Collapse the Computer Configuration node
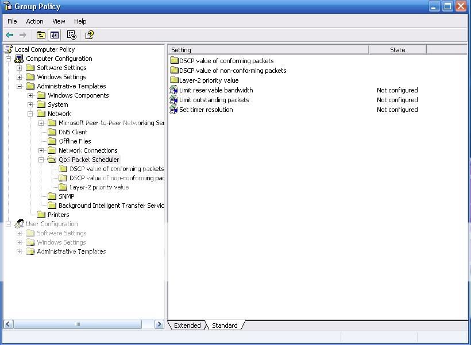The width and height of the screenshot is (471, 345). [9, 59]
